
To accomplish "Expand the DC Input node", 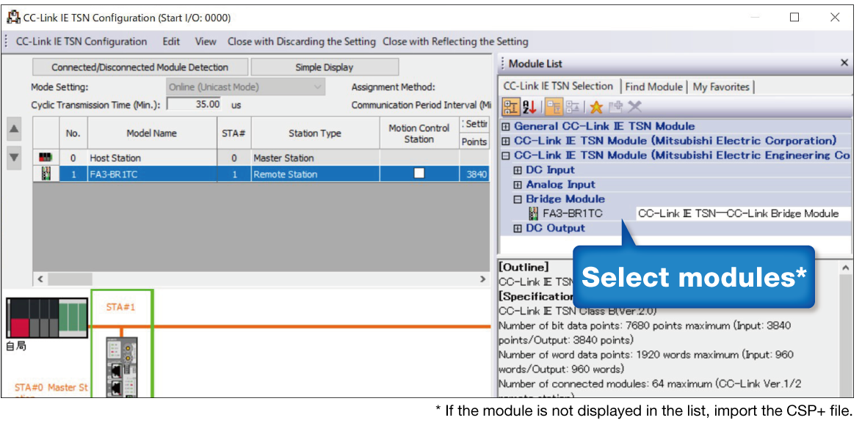I will pyautogui.click(x=518, y=170).
